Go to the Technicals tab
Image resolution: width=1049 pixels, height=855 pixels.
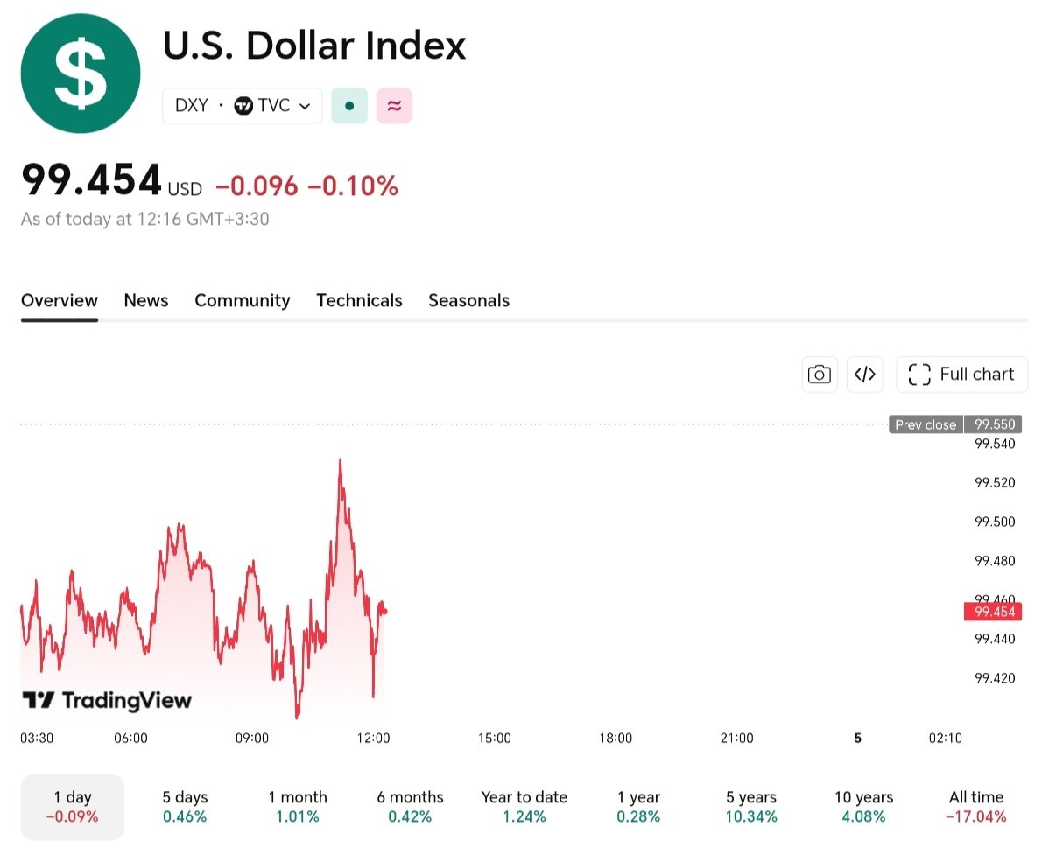[x=359, y=301]
